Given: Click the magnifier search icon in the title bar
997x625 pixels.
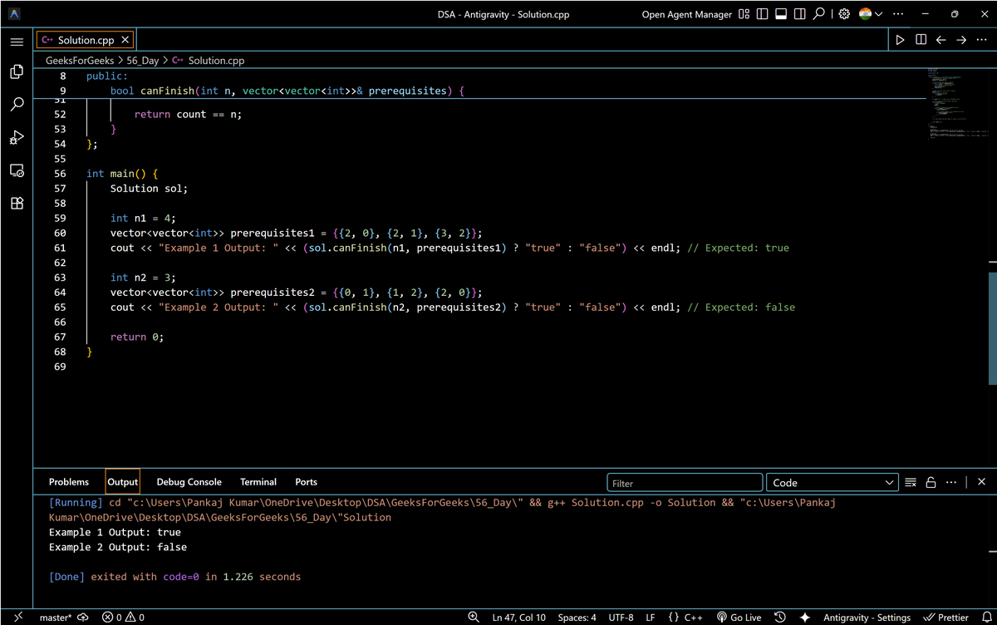Looking at the screenshot, I should 818,14.
